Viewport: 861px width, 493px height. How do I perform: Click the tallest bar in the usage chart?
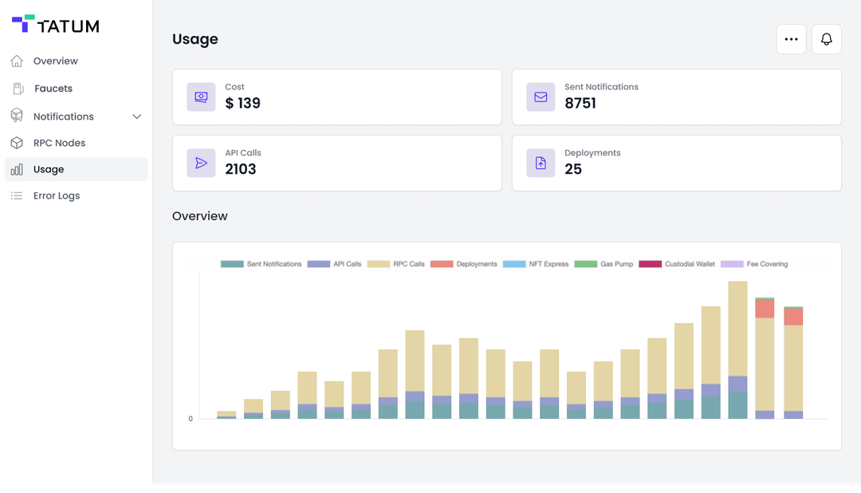[737, 351]
